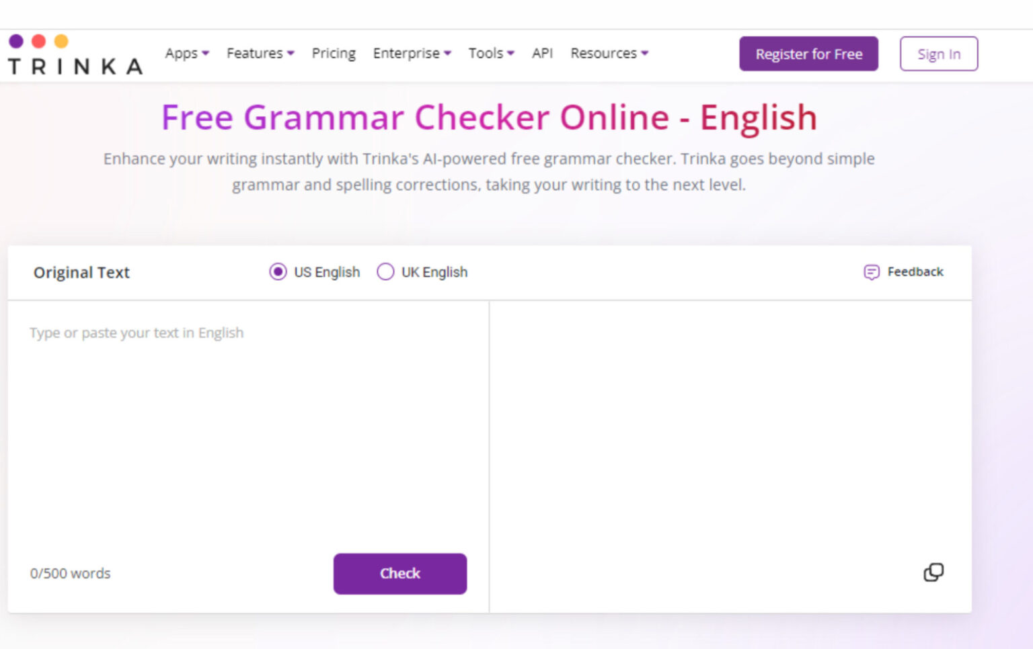Click the purple dot in the logo
The width and height of the screenshot is (1033, 649).
coord(15,41)
